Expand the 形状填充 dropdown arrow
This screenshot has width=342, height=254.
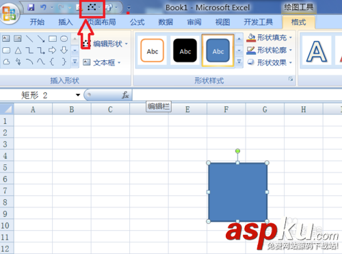[291, 38]
